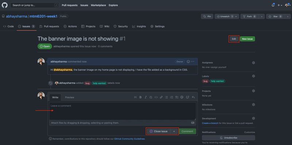
Task: Open Explore in top navigation
Action: 113,5
